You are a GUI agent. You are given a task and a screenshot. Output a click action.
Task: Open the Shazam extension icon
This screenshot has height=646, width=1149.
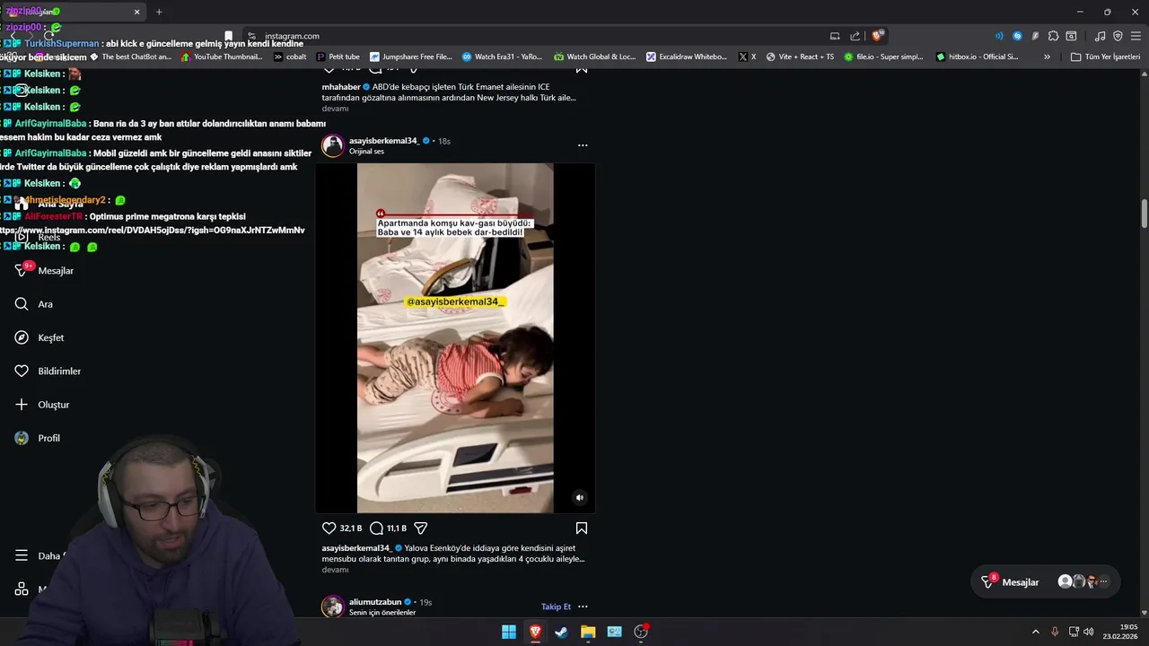coord(1017,36)
